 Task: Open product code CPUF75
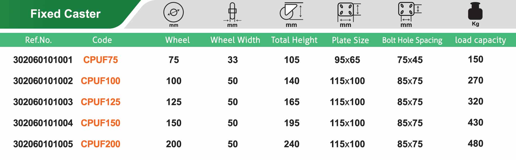pyautogui.click(x=101, y=60)
